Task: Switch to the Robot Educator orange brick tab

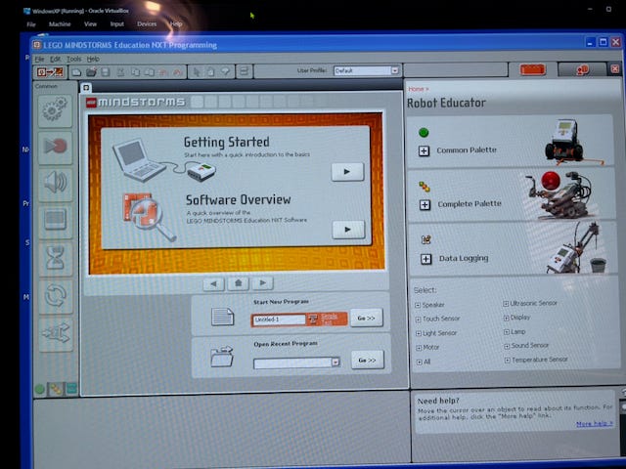Action: coord(533,69)
